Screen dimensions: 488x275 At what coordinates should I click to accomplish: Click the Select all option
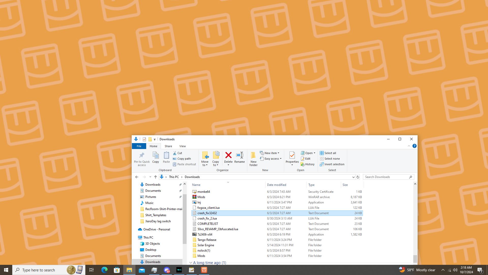(x=330, y=153)
